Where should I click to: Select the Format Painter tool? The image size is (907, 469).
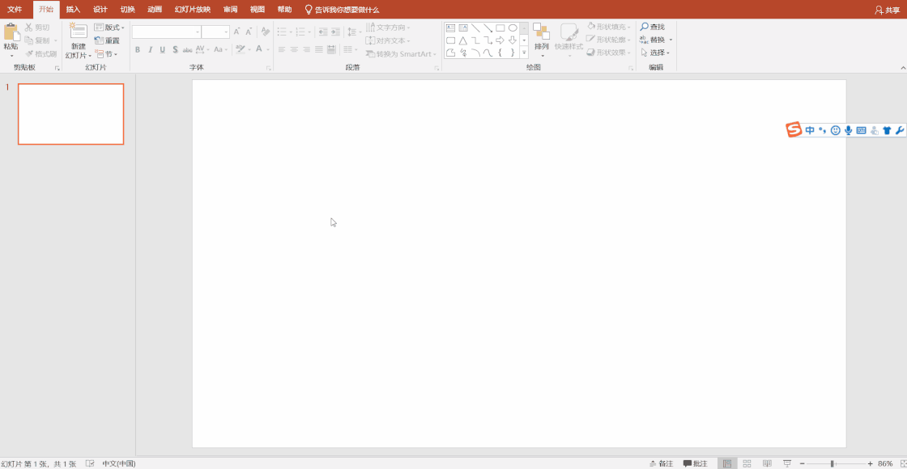[x=40, y=53]
